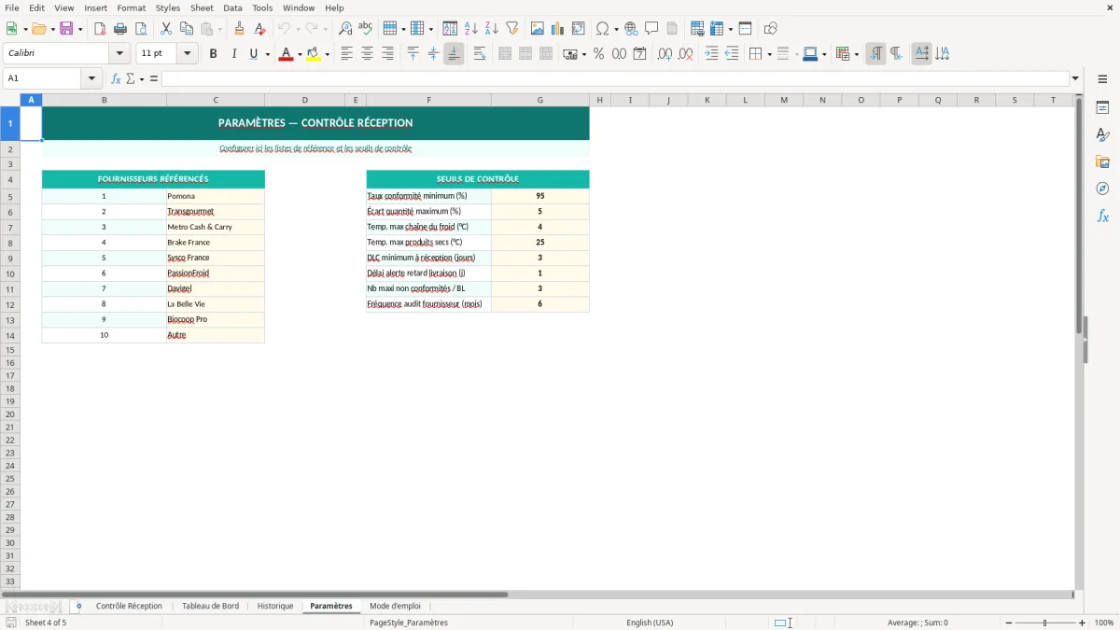Toggle Left-To-Right paragraph direction

(x=875, y=54)
